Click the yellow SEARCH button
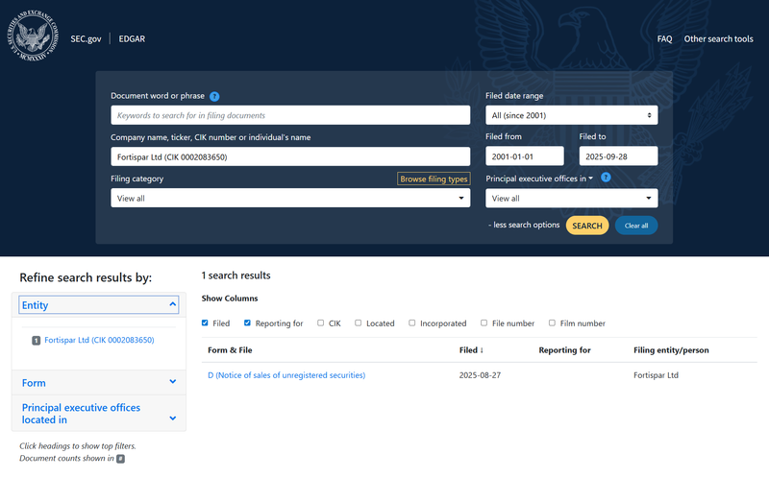Viewport: 769px width, 478px height. pos(587,226)
